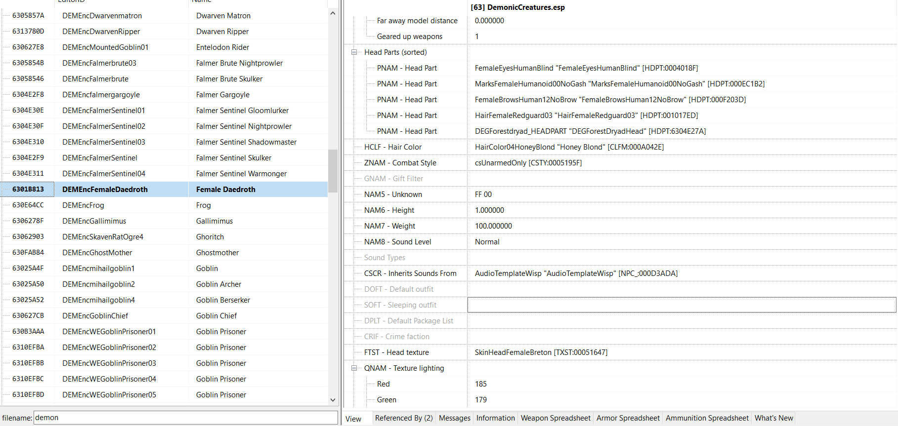Click the scroll down arrow of record list
The width and height of the screenshot is (898, 426).
(333, 400)
